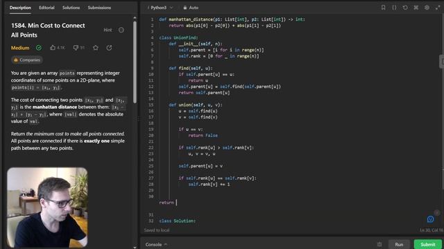Click the bookmark icon in editor toolbar
Viewport: 444px width, 249px height.
[383, 8]
